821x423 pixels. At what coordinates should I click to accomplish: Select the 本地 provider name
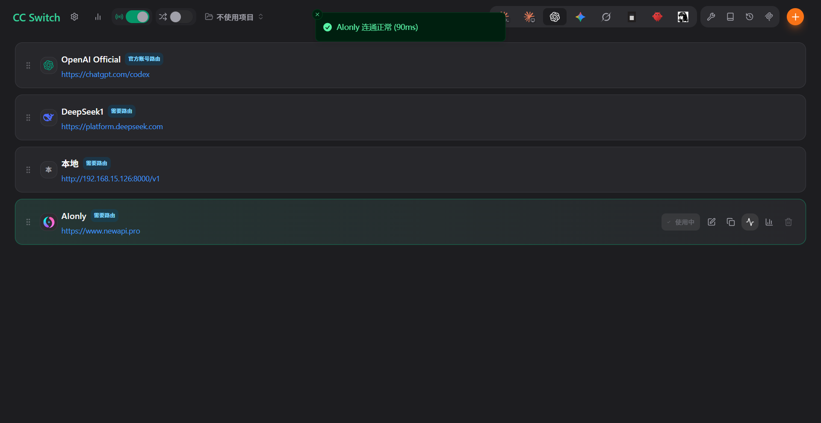(70, 164)
